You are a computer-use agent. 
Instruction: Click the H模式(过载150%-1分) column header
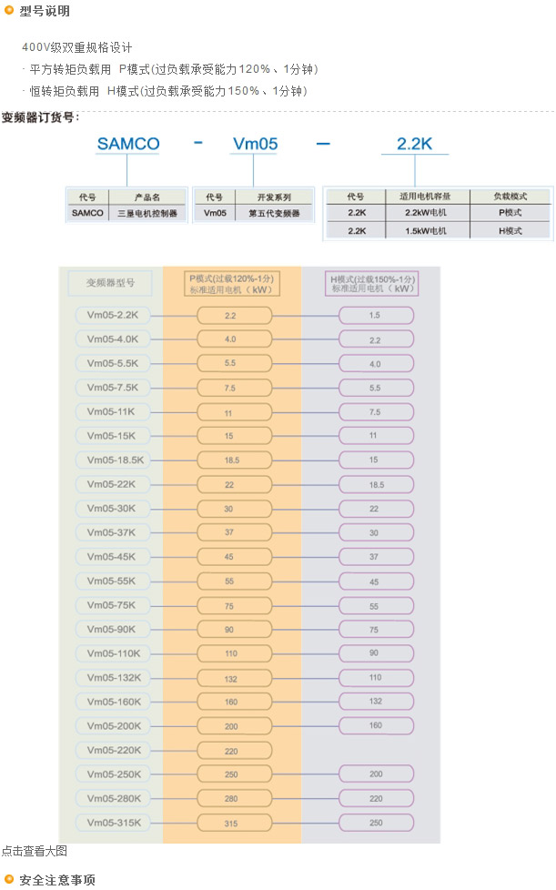click(373, 283)
